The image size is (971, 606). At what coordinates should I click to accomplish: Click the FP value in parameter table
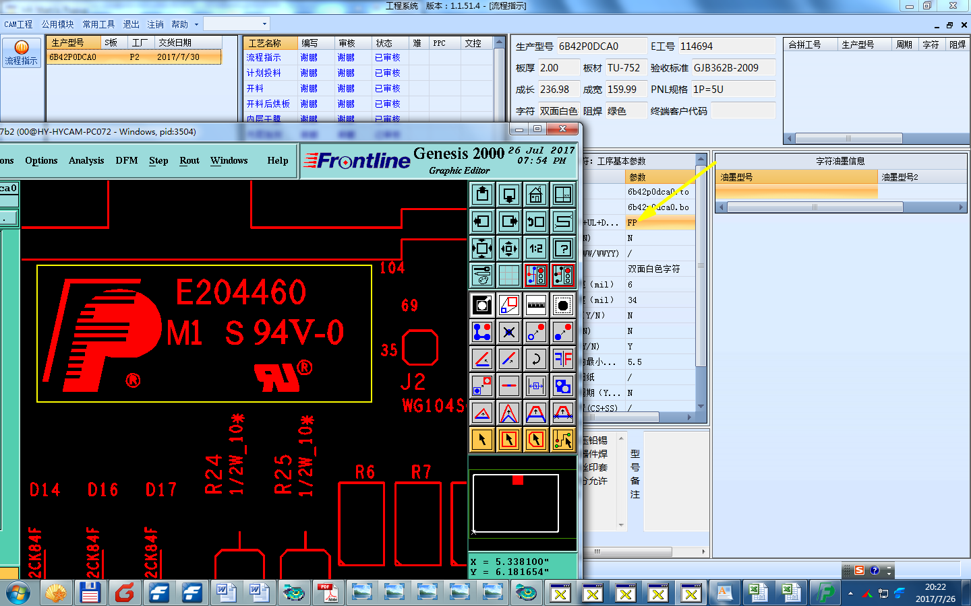coord(660,223)
